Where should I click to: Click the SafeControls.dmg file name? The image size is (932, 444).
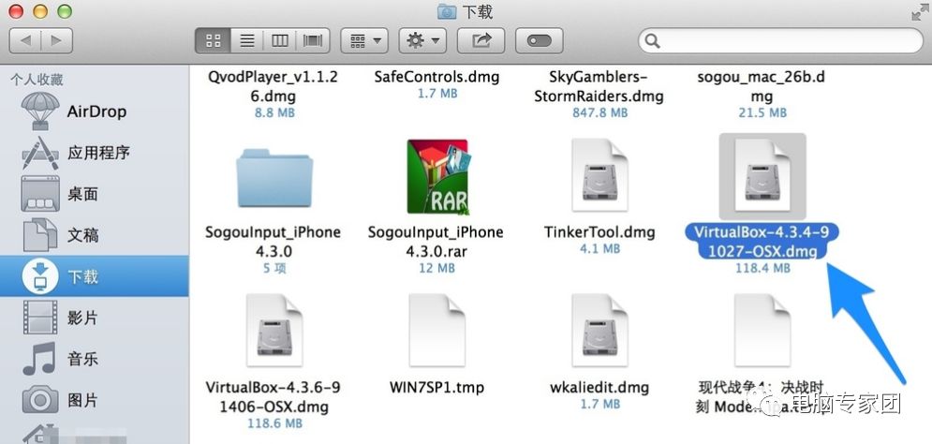pyautogui.click(x=436, y=76)
